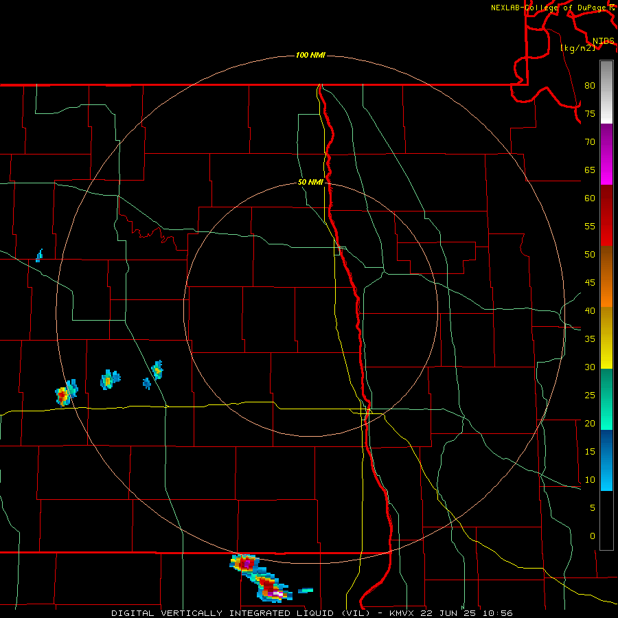Viewport: 618px width, 618px height.
Task: Click the small cyan echo east of southern storms
Action: coord(306,591)
